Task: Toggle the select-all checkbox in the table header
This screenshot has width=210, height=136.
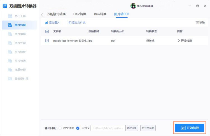Action: coord(47,31)
